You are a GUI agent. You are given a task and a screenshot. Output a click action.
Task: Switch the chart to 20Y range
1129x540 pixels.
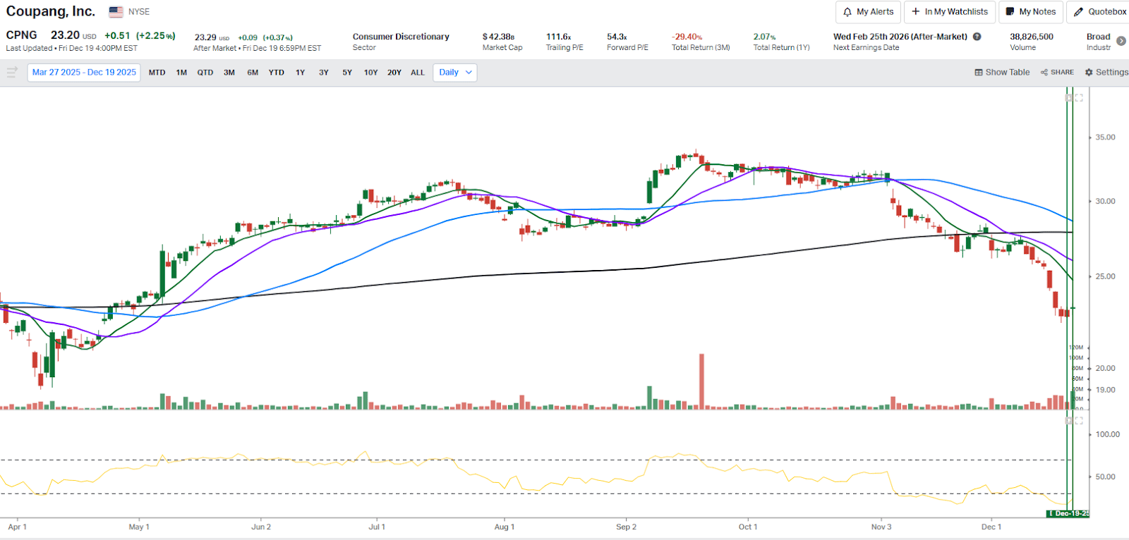tap(394, 73)
